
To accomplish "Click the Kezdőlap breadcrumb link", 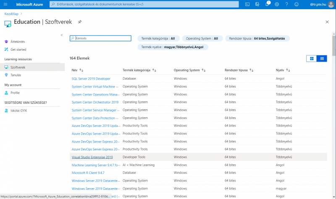I will tap(11, 14).
